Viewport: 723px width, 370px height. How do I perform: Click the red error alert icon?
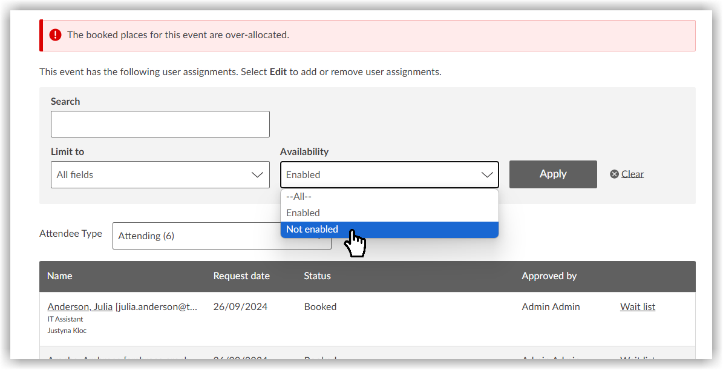(55, 35)
